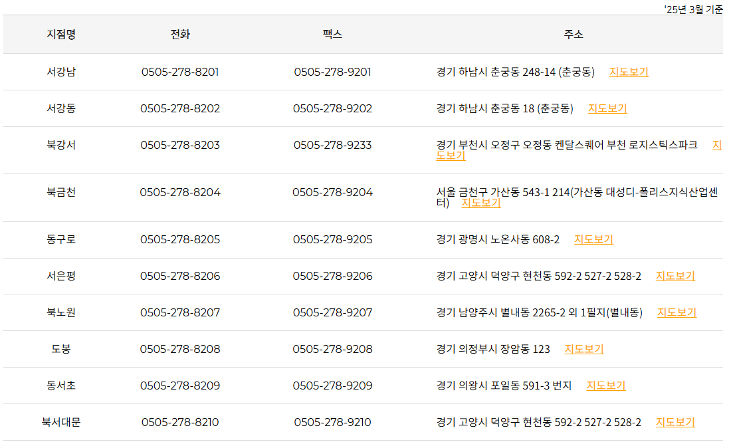
Task: Click the 주소 column header
Action: 570,34
